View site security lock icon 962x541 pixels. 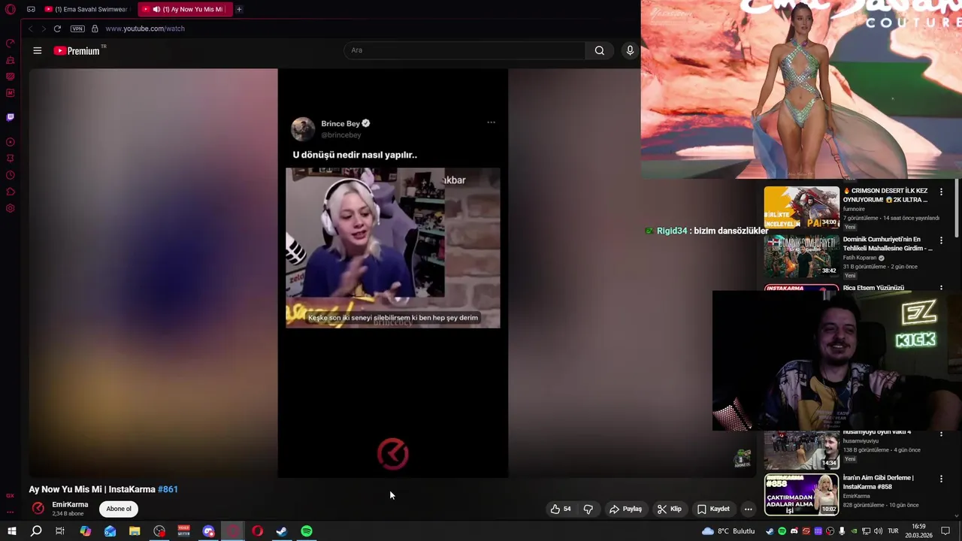[x=95, y=29]
